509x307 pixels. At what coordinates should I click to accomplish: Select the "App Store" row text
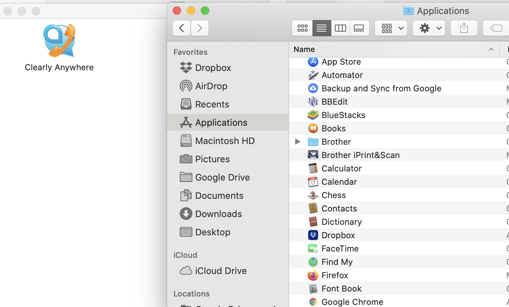point(341,62)
